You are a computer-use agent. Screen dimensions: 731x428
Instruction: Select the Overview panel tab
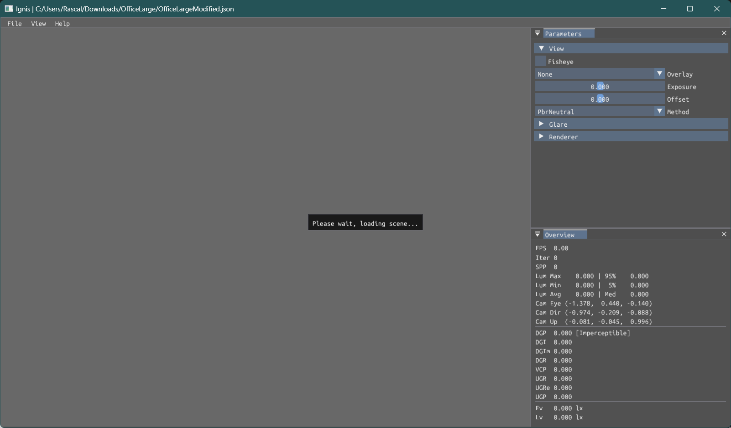565,235
